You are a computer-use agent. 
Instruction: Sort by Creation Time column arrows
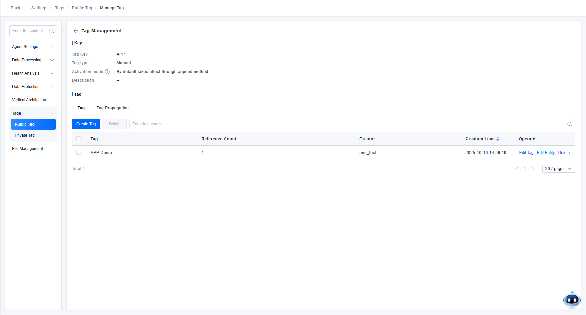pos(498,139)
